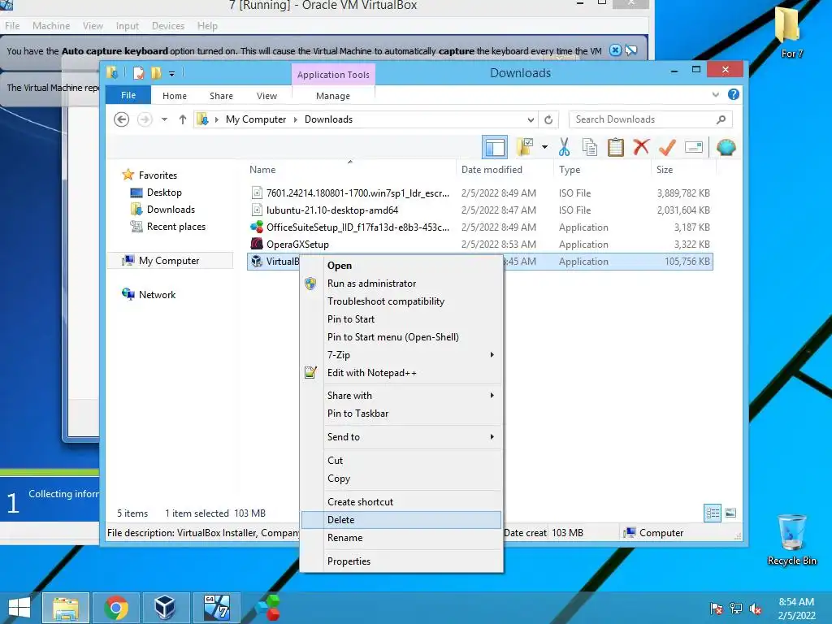
Task: Click the Copy toolbar icon
Action: click(x=590, y=148)
